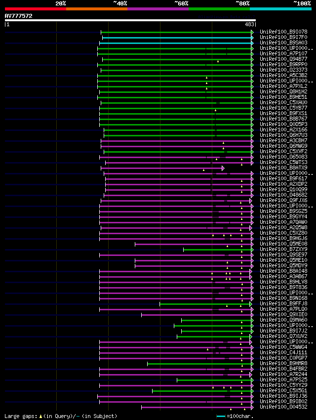Click the cyan ~100% identity legend segment
Viewport: 316px width, 420px height.
tap(280, 9)
